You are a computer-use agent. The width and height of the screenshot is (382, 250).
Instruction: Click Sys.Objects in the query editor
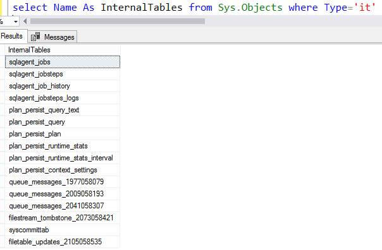tap(250, 8)
